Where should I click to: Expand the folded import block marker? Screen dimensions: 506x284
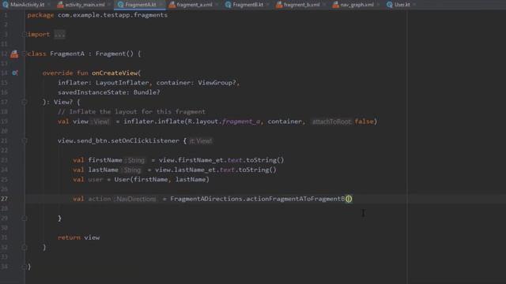click(25, 35)
